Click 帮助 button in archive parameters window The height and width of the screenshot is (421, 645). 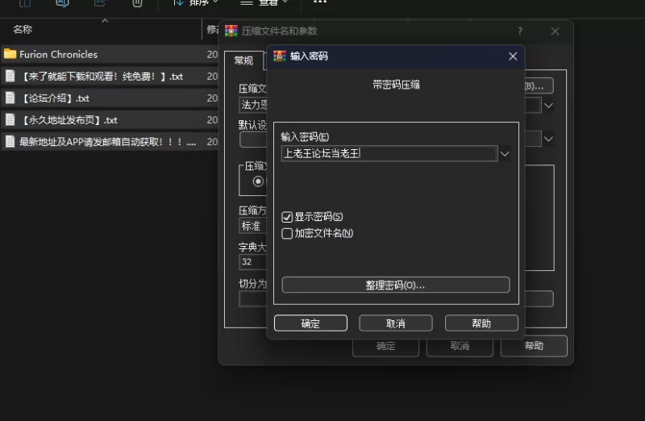pos(534,346)
